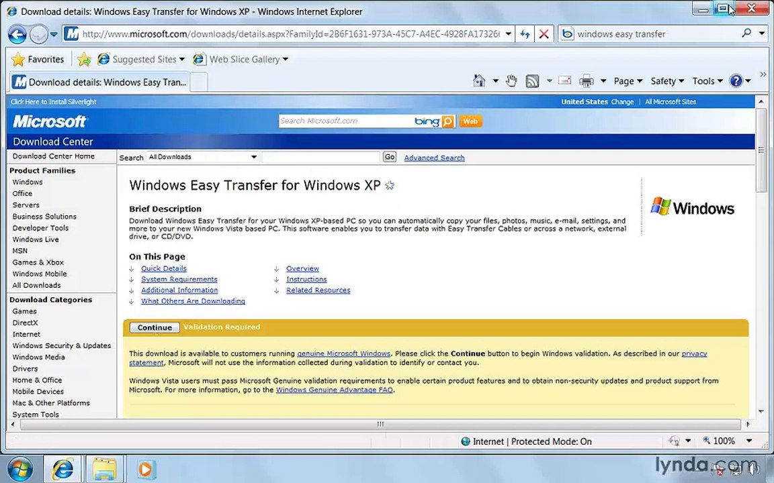Open the Tools menu
774x483 pixels.
(x=707, y=81)
